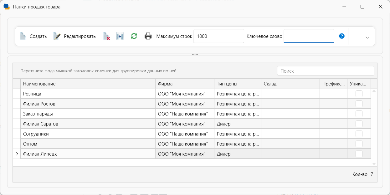
Task: Toggle the Уника... checkbox for Филиал Саратов
Action: (359, 124)
